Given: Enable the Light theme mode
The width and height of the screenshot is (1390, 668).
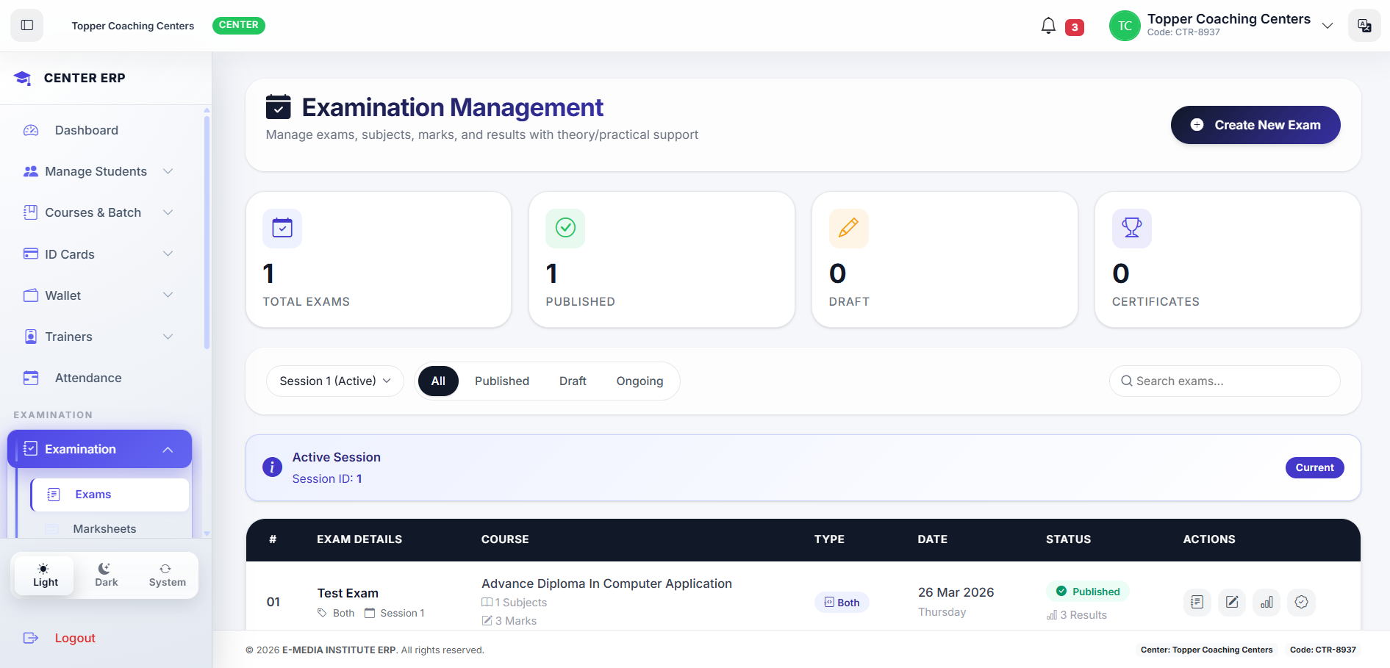Looking at the screenshot, I should 45,575.
